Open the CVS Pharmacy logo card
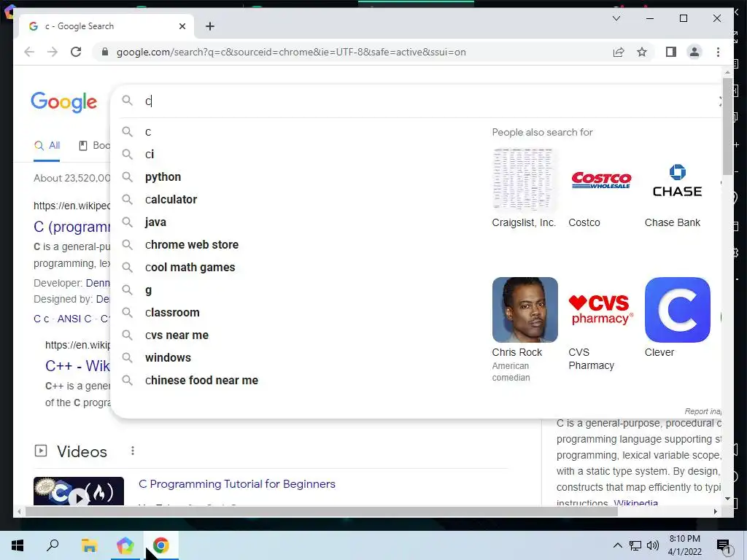The image size is (747, 560). tap(601, 309)
